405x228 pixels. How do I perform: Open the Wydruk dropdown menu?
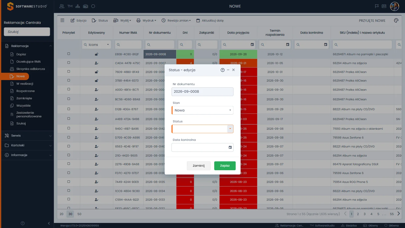click(146, 21)
